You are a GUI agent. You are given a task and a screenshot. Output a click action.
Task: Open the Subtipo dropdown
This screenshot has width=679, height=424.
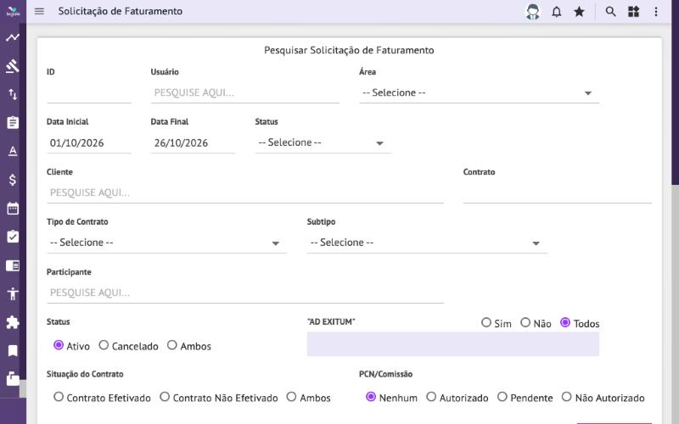[427, 243]
